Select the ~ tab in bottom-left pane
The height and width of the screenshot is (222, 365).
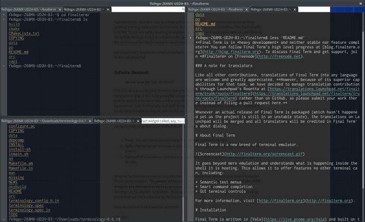point(114,121)
